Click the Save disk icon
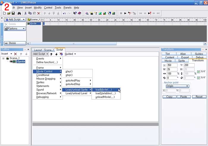Image resolution: width=208 pixels, height=146 pixels. (x=13, y=13)
